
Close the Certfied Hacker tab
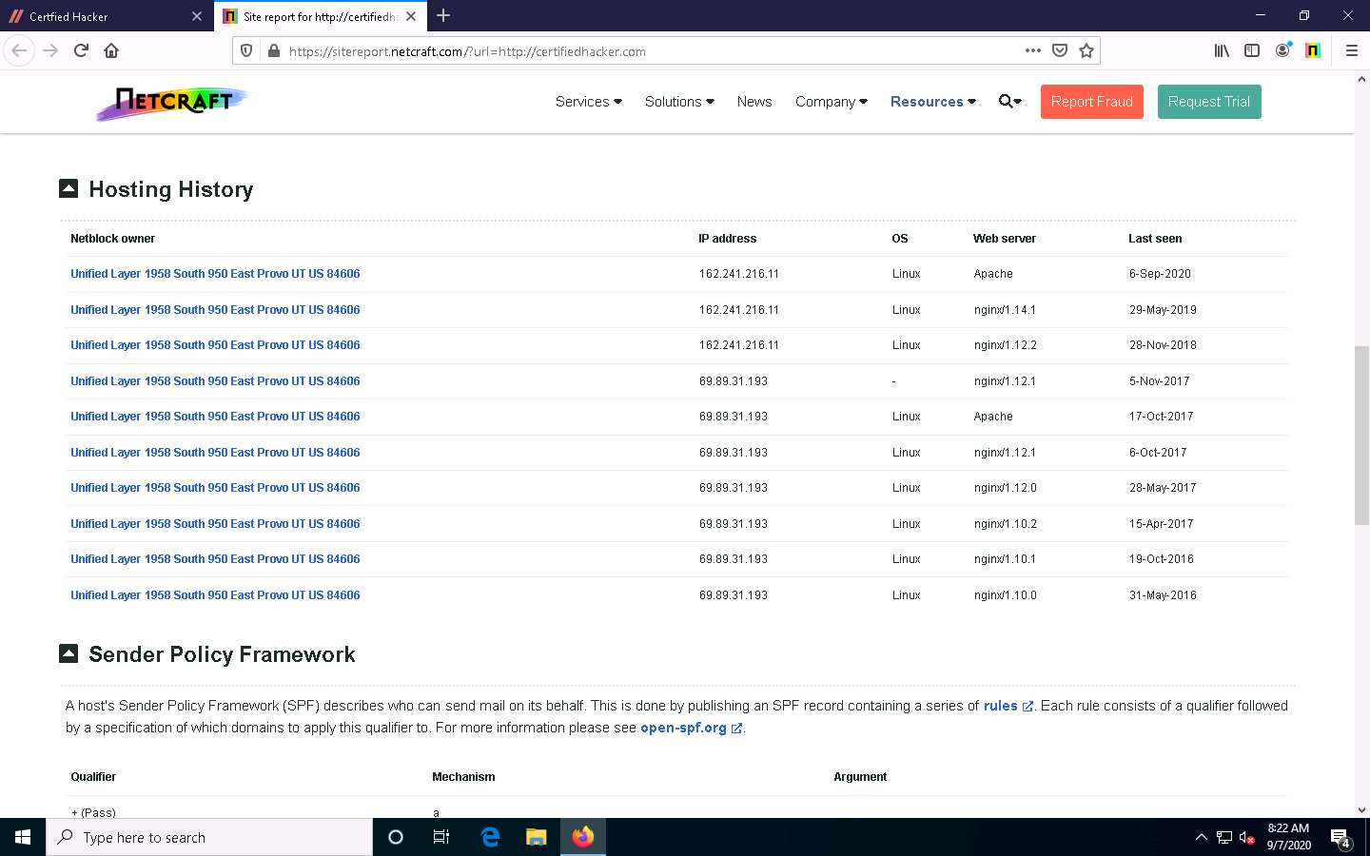[x=197, y=16]
